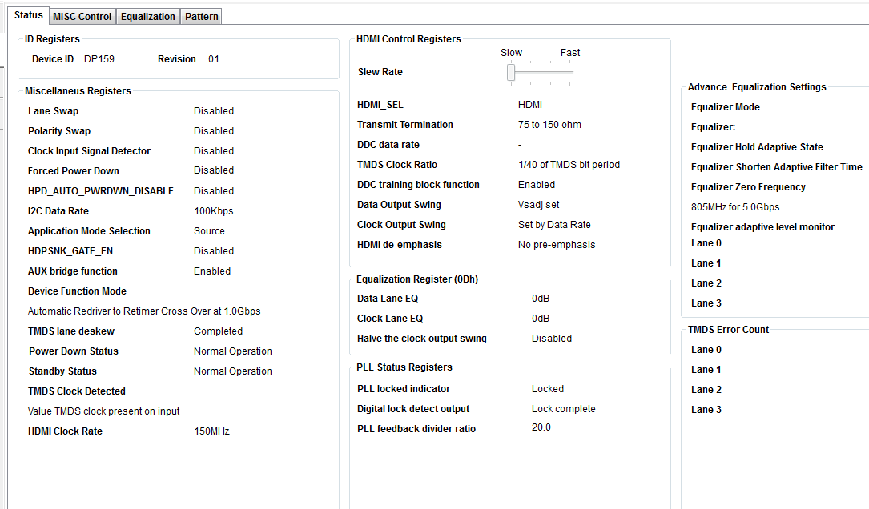Click Lane 0 under TMDS Error Count
Screen dimensions: 869x509
pos(706,350)
